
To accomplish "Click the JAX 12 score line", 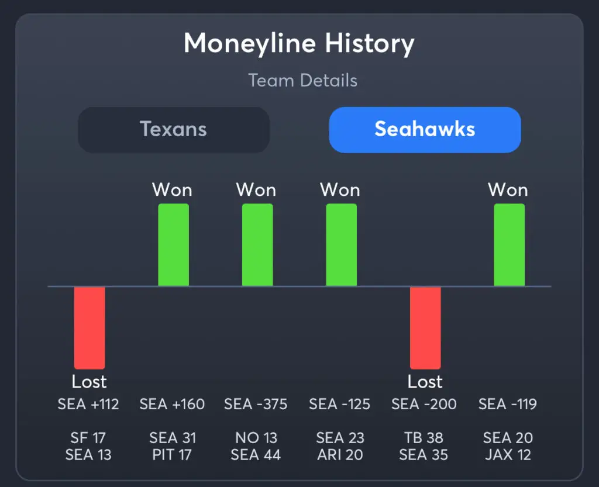I will click(x=508, y=455).
